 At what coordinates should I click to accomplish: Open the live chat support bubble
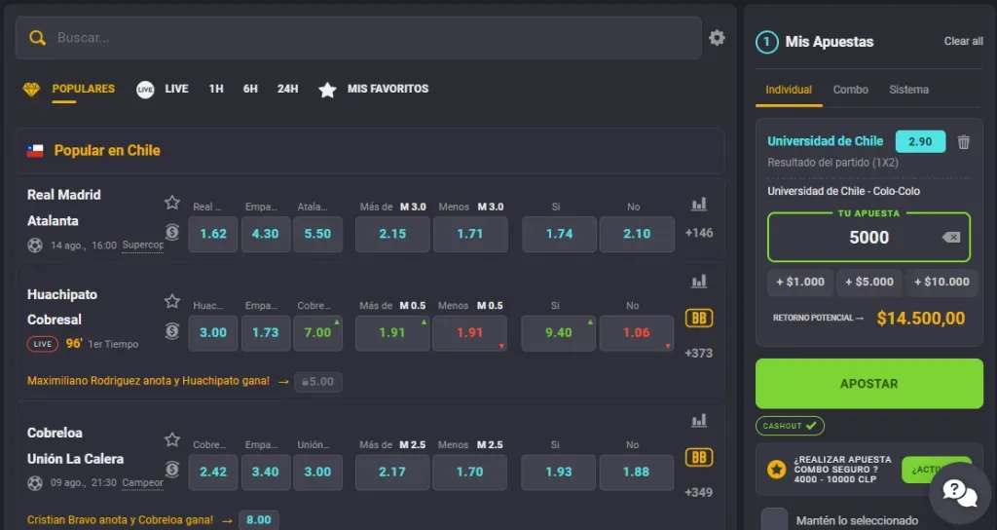point(959,493)
